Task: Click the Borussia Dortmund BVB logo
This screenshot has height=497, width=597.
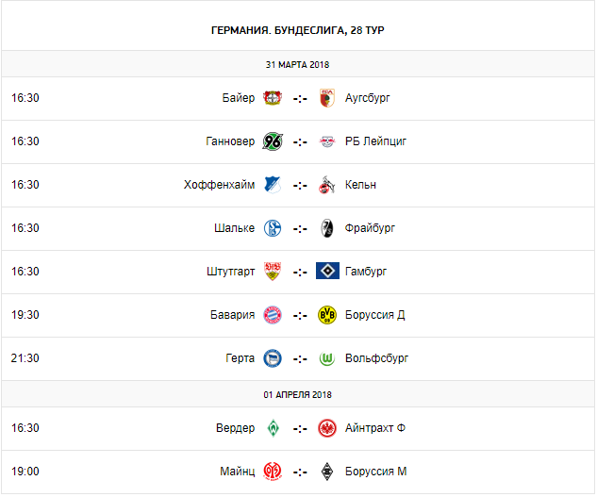Action: pos(327,315)
